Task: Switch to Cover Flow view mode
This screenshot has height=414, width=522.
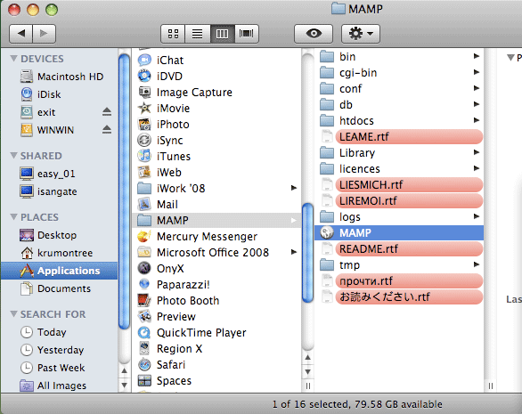Action: 247,34
